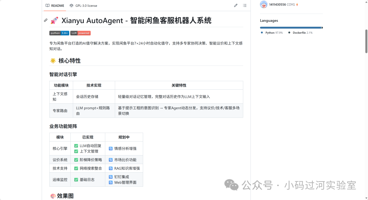
Task: Click the Languages heading
Action: (x=269, y=21)
